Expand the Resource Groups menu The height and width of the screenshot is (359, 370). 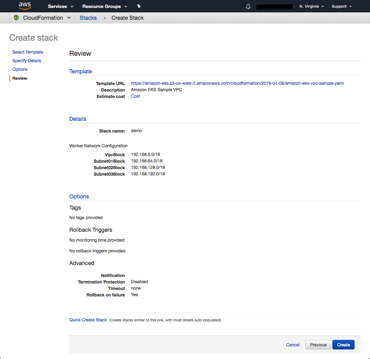click(x=105, y=6)
